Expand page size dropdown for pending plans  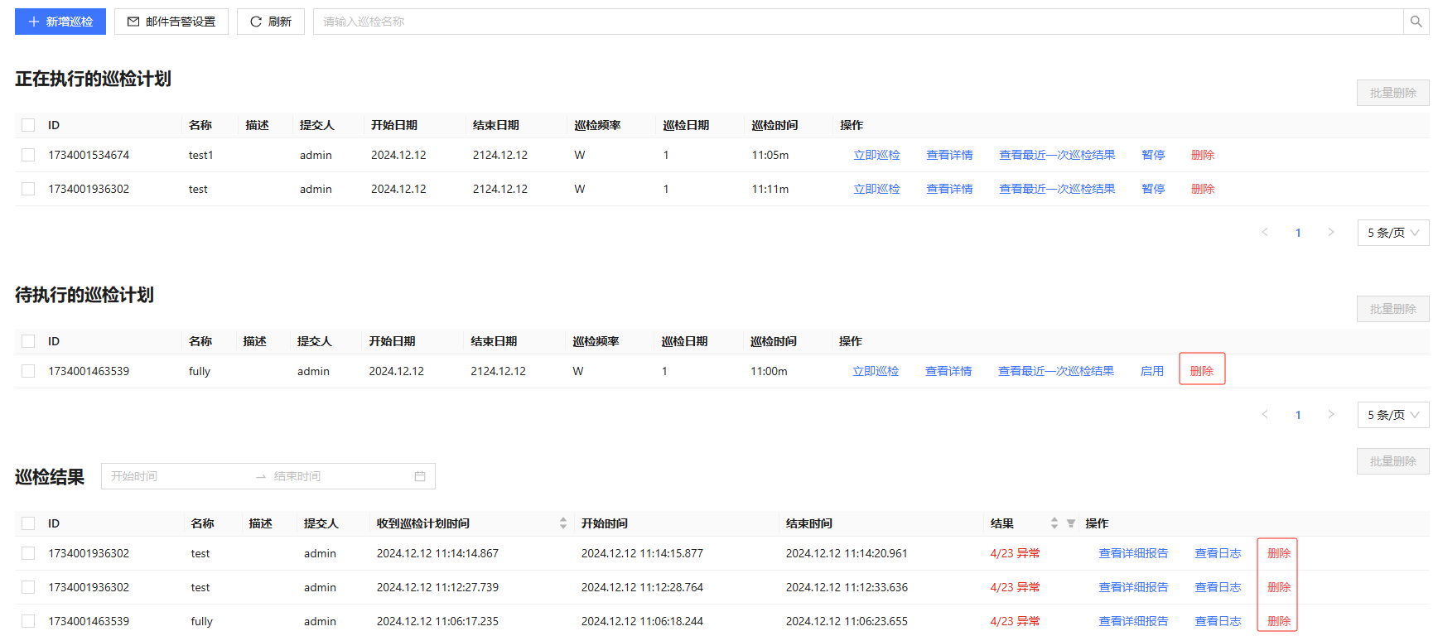pyautogui.click(x=1393, y=415)
